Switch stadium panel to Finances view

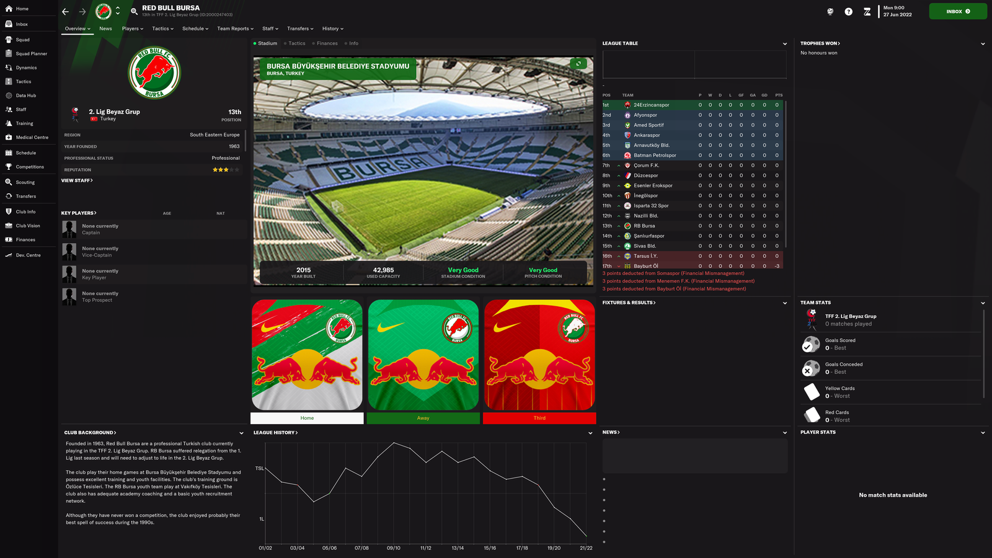[325, 43]
